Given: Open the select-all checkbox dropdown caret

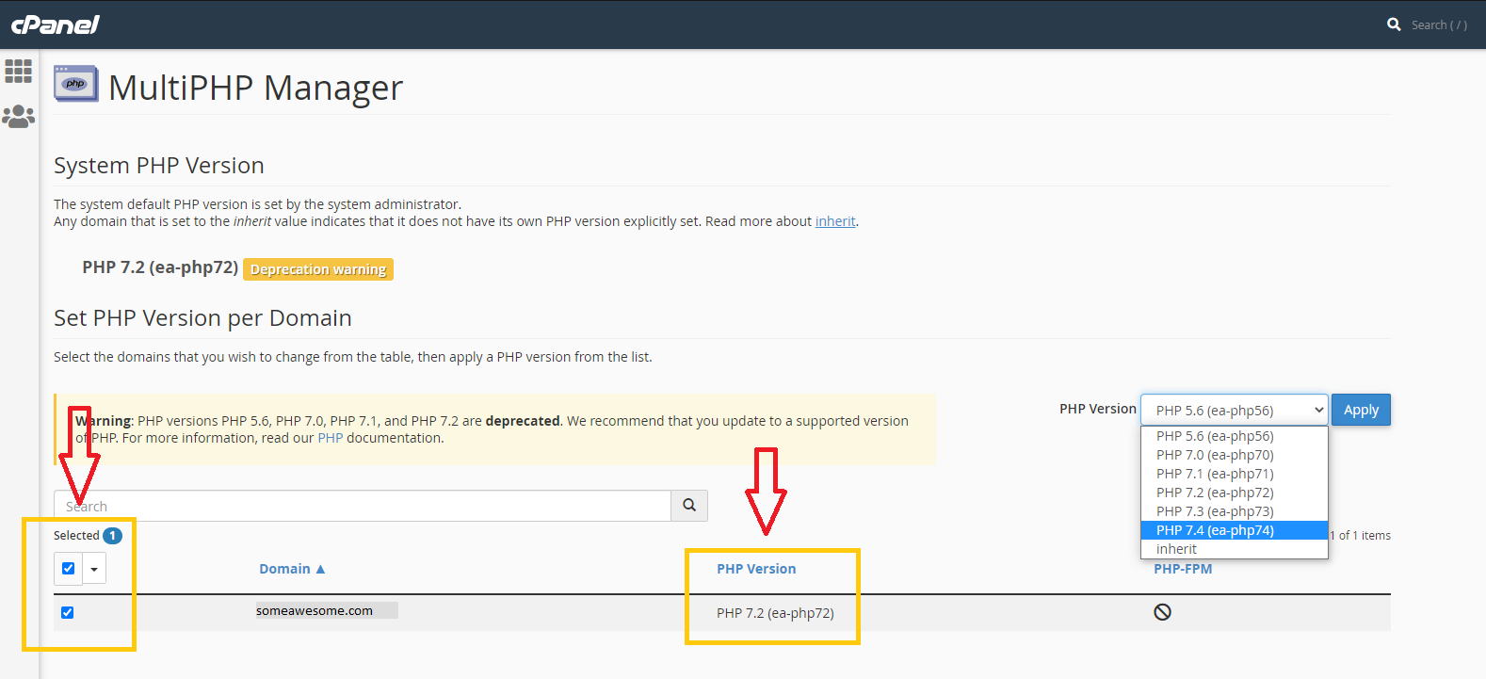Looking at the screenshot, I should (x=94, y=570).
